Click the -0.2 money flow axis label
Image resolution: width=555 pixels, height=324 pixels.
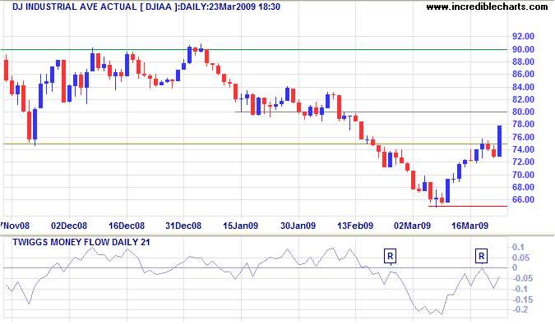(520, 309)
